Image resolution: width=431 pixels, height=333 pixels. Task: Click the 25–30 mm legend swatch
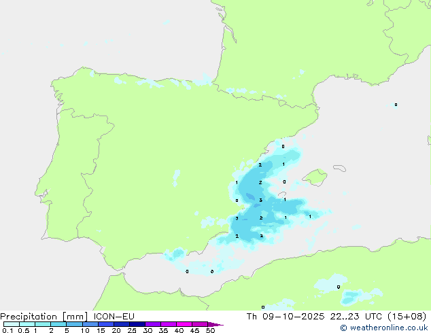click(137, 324)
